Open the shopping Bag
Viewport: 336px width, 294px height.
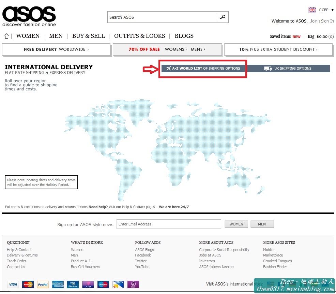(x=321, y=36)
